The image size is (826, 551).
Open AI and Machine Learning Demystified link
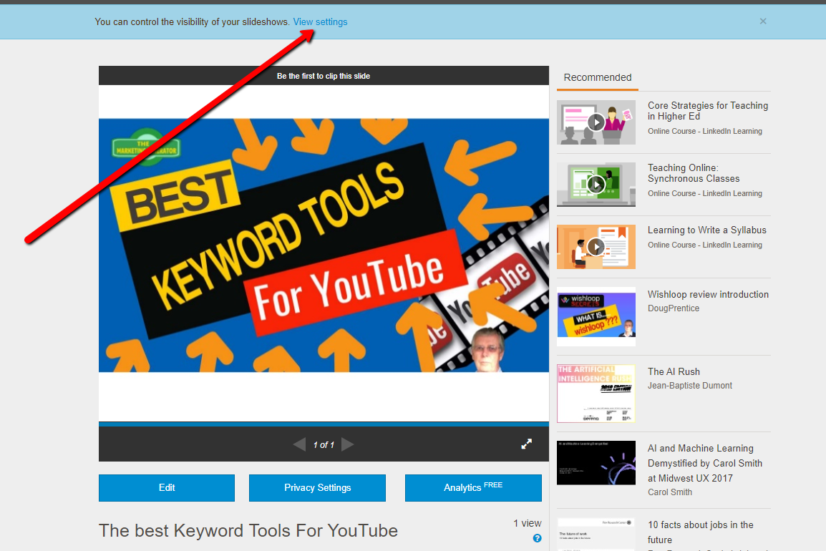(705, 463)
